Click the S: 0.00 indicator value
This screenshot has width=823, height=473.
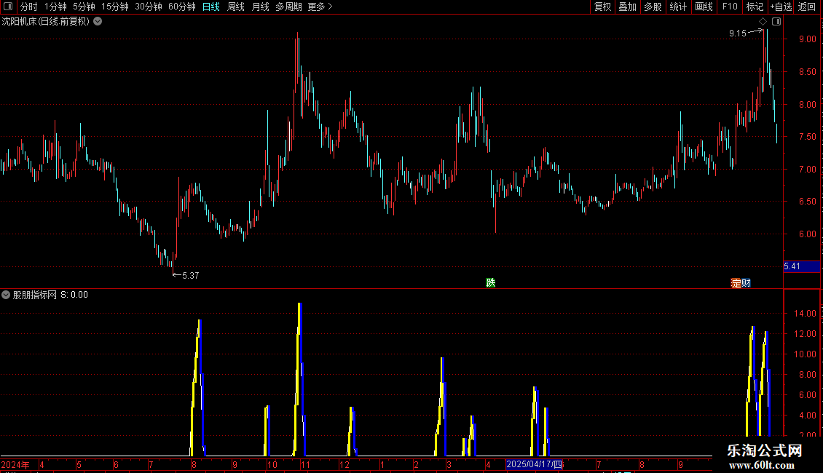74,295
